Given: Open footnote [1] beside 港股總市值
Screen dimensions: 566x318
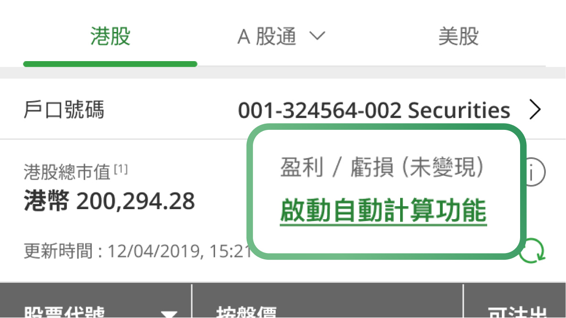Looking at the screenshot, I should (121, 169).
